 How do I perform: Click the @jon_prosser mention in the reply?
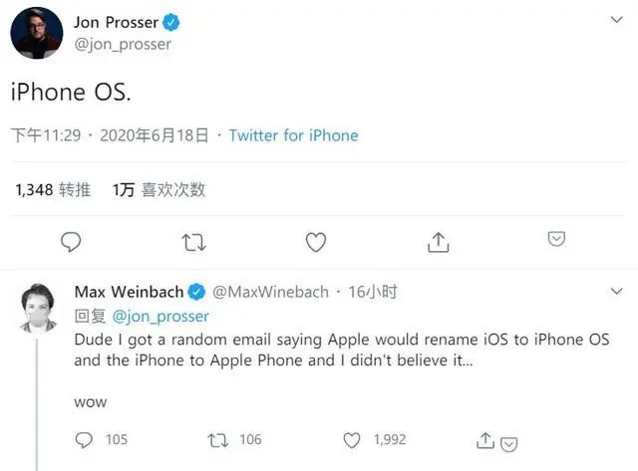160,316
